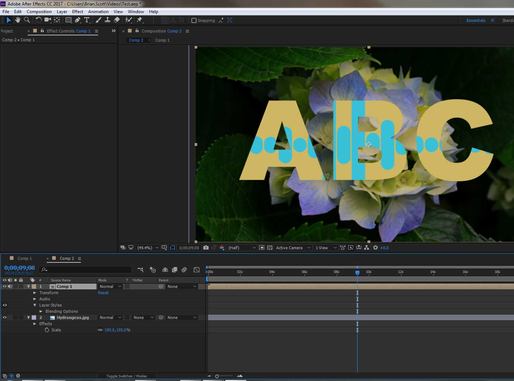Open the Show Channel color management button
The image size is (514, 381).
222,247
